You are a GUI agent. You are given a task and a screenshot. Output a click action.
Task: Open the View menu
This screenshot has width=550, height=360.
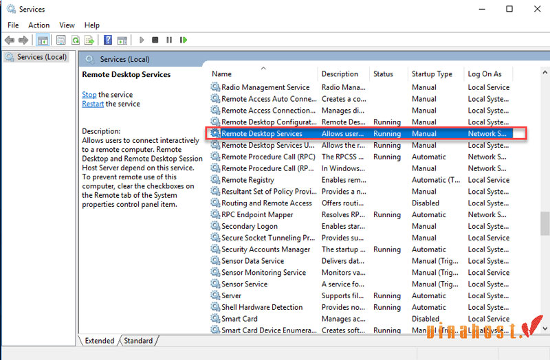[x=67, y=25]
